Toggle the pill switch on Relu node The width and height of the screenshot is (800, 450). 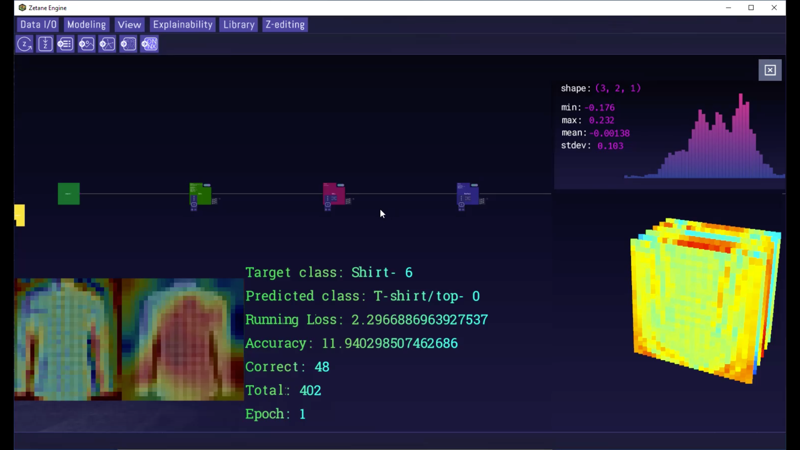point(341,185)
